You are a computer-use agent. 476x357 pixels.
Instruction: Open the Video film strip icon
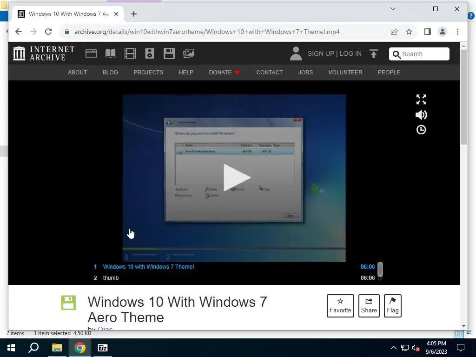tap(130, 53)
